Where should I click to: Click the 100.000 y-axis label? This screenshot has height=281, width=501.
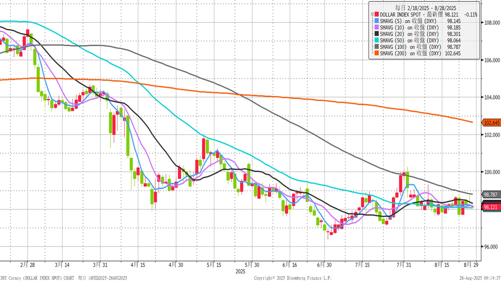(x=492, y=172)
